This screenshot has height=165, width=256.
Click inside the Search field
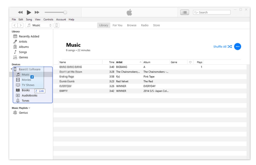click(x=212, y=12)
